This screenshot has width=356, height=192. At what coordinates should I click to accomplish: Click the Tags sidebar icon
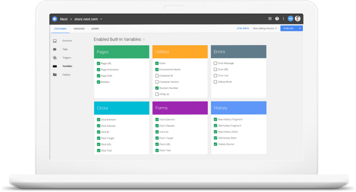pyautogui.click(x=55, y=49)
